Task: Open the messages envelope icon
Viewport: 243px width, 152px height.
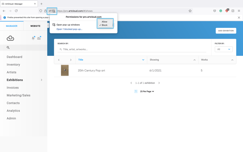Action: (39, 38)
